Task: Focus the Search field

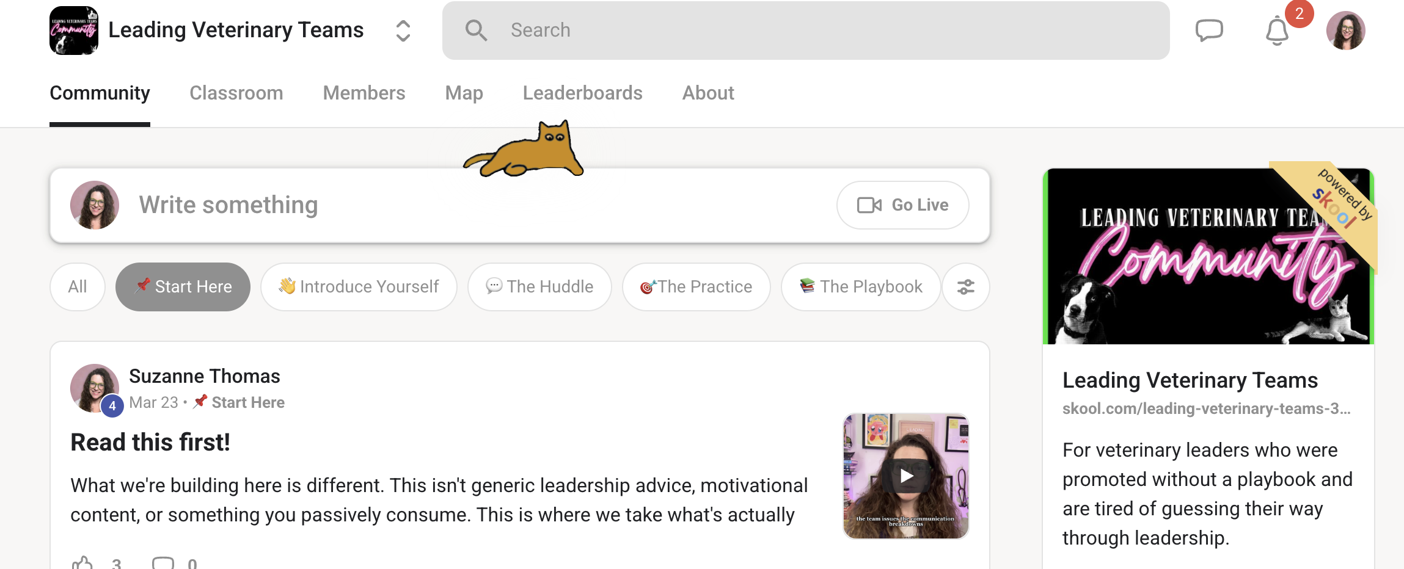Action: click(x=806, y=31)
